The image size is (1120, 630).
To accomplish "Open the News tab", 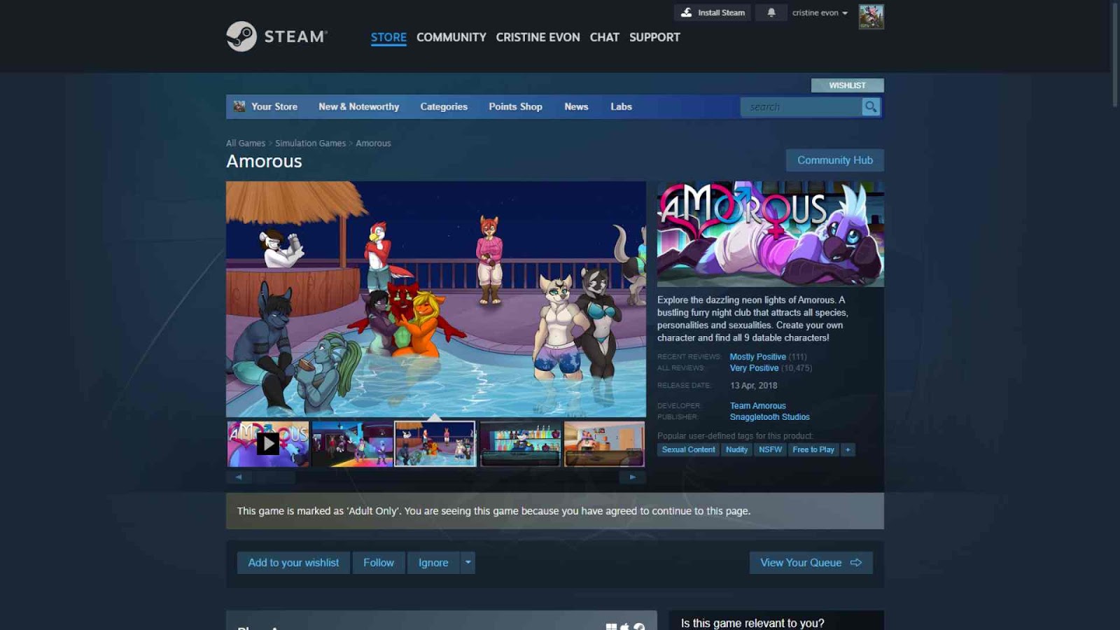I will [x=576, y=106].
